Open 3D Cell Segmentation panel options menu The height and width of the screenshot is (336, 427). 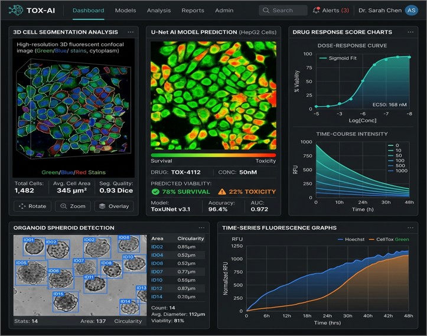click(x=131, y=32)
